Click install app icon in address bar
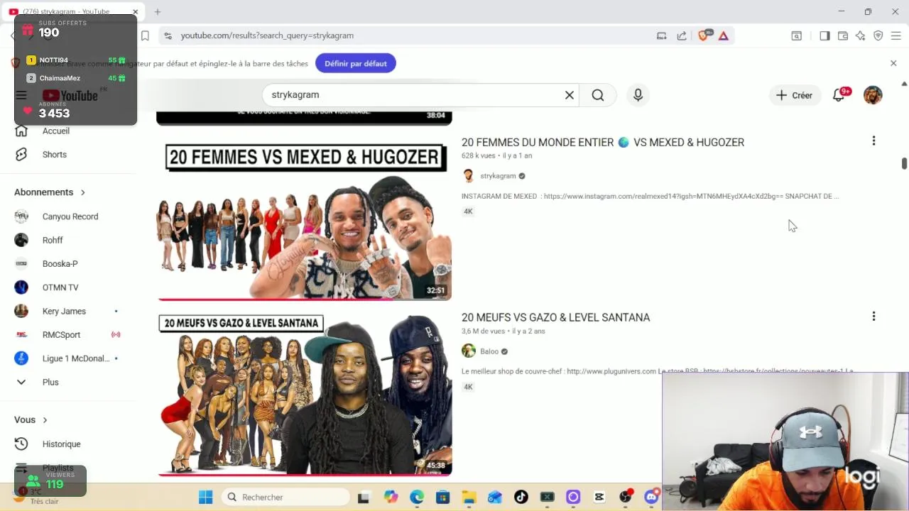 [x=662, y=35]
